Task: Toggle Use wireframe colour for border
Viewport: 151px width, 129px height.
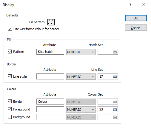Action: 10,29
